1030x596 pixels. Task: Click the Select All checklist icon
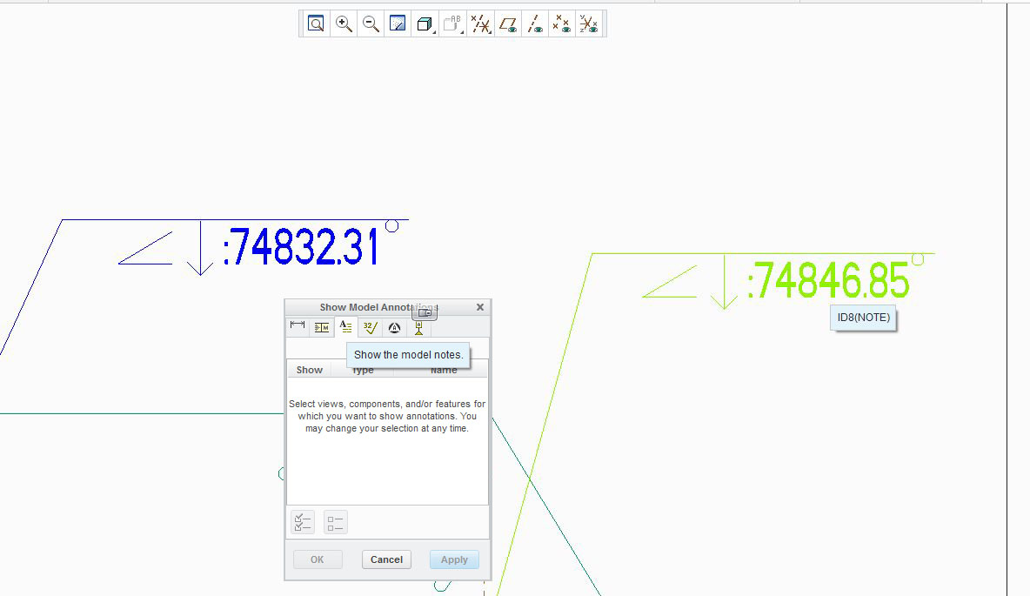(x=303, y=522)
